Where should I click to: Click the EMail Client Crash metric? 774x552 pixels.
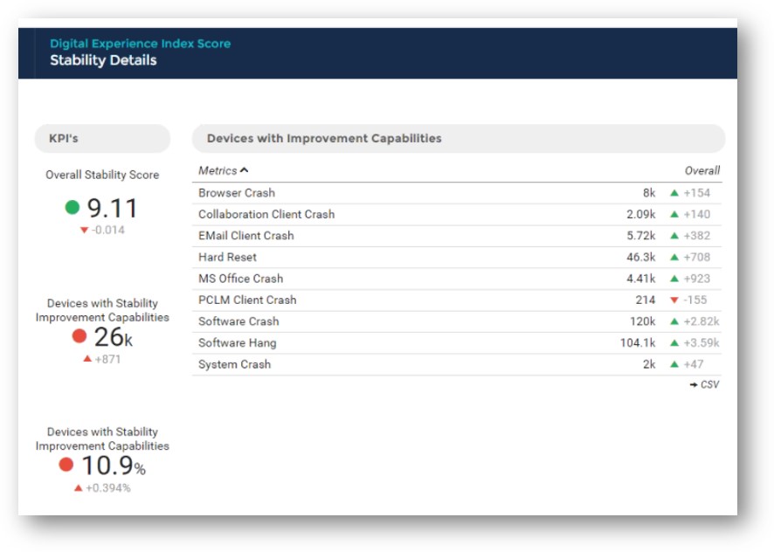click(245, 236)
